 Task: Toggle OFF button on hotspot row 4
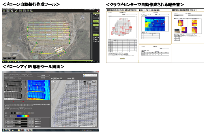[x=29, y=126]
